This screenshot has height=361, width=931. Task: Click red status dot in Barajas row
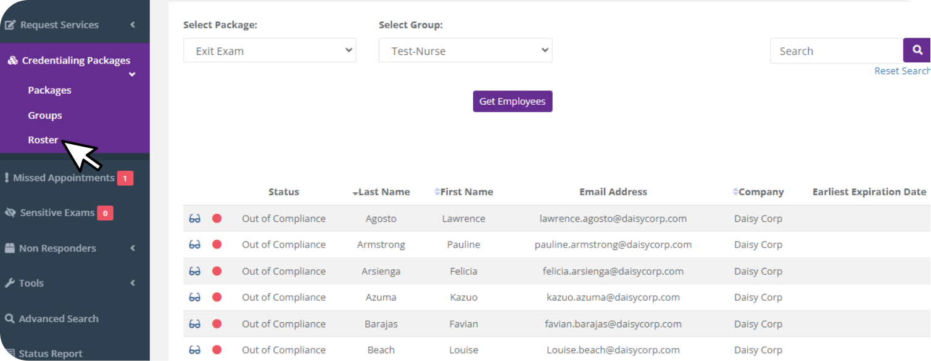click(x=217, y=324)
